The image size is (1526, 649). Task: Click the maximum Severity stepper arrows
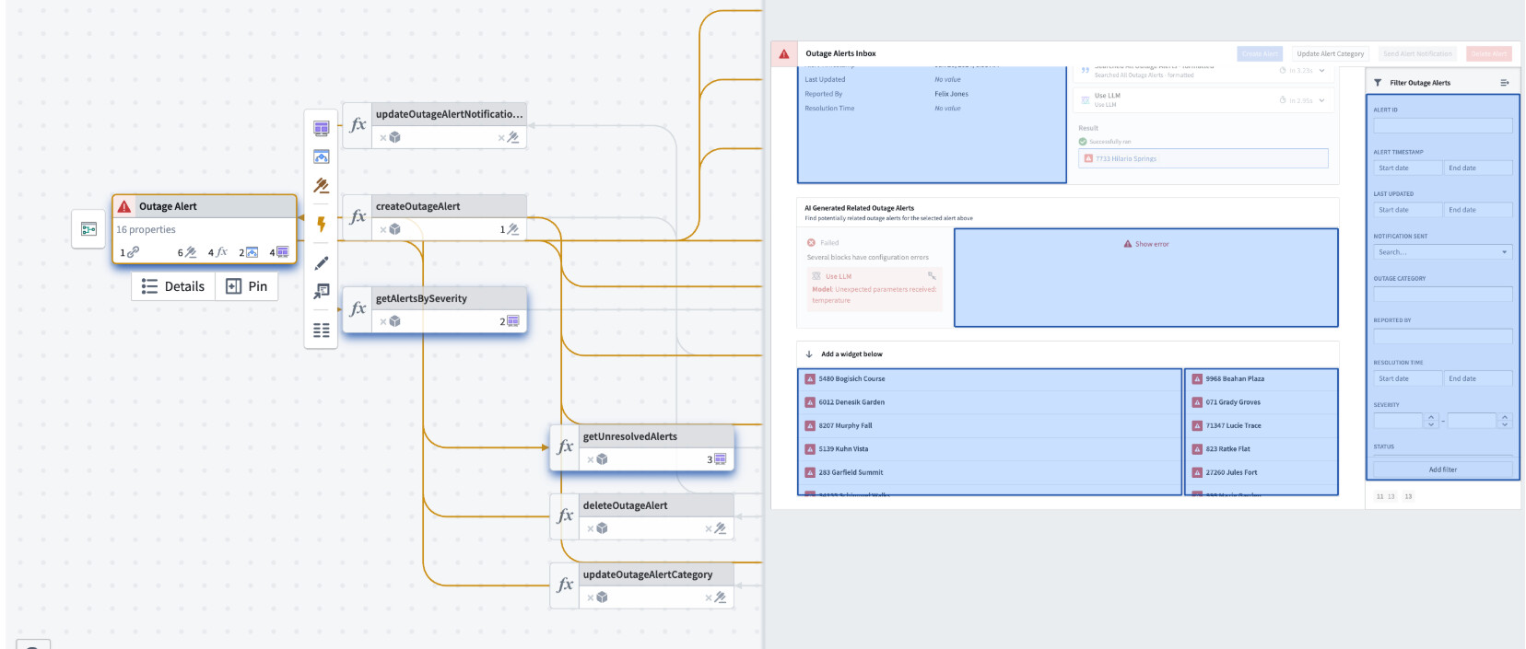1505,421
